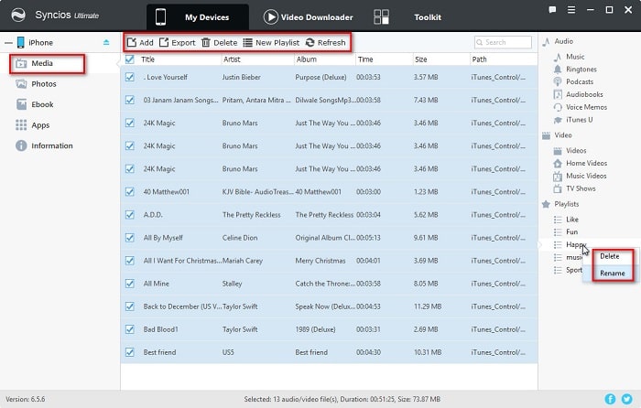Click the Add toolbar button
This screenshot has height=408, width=641.
pyautogui.click(x=140, y=42)
